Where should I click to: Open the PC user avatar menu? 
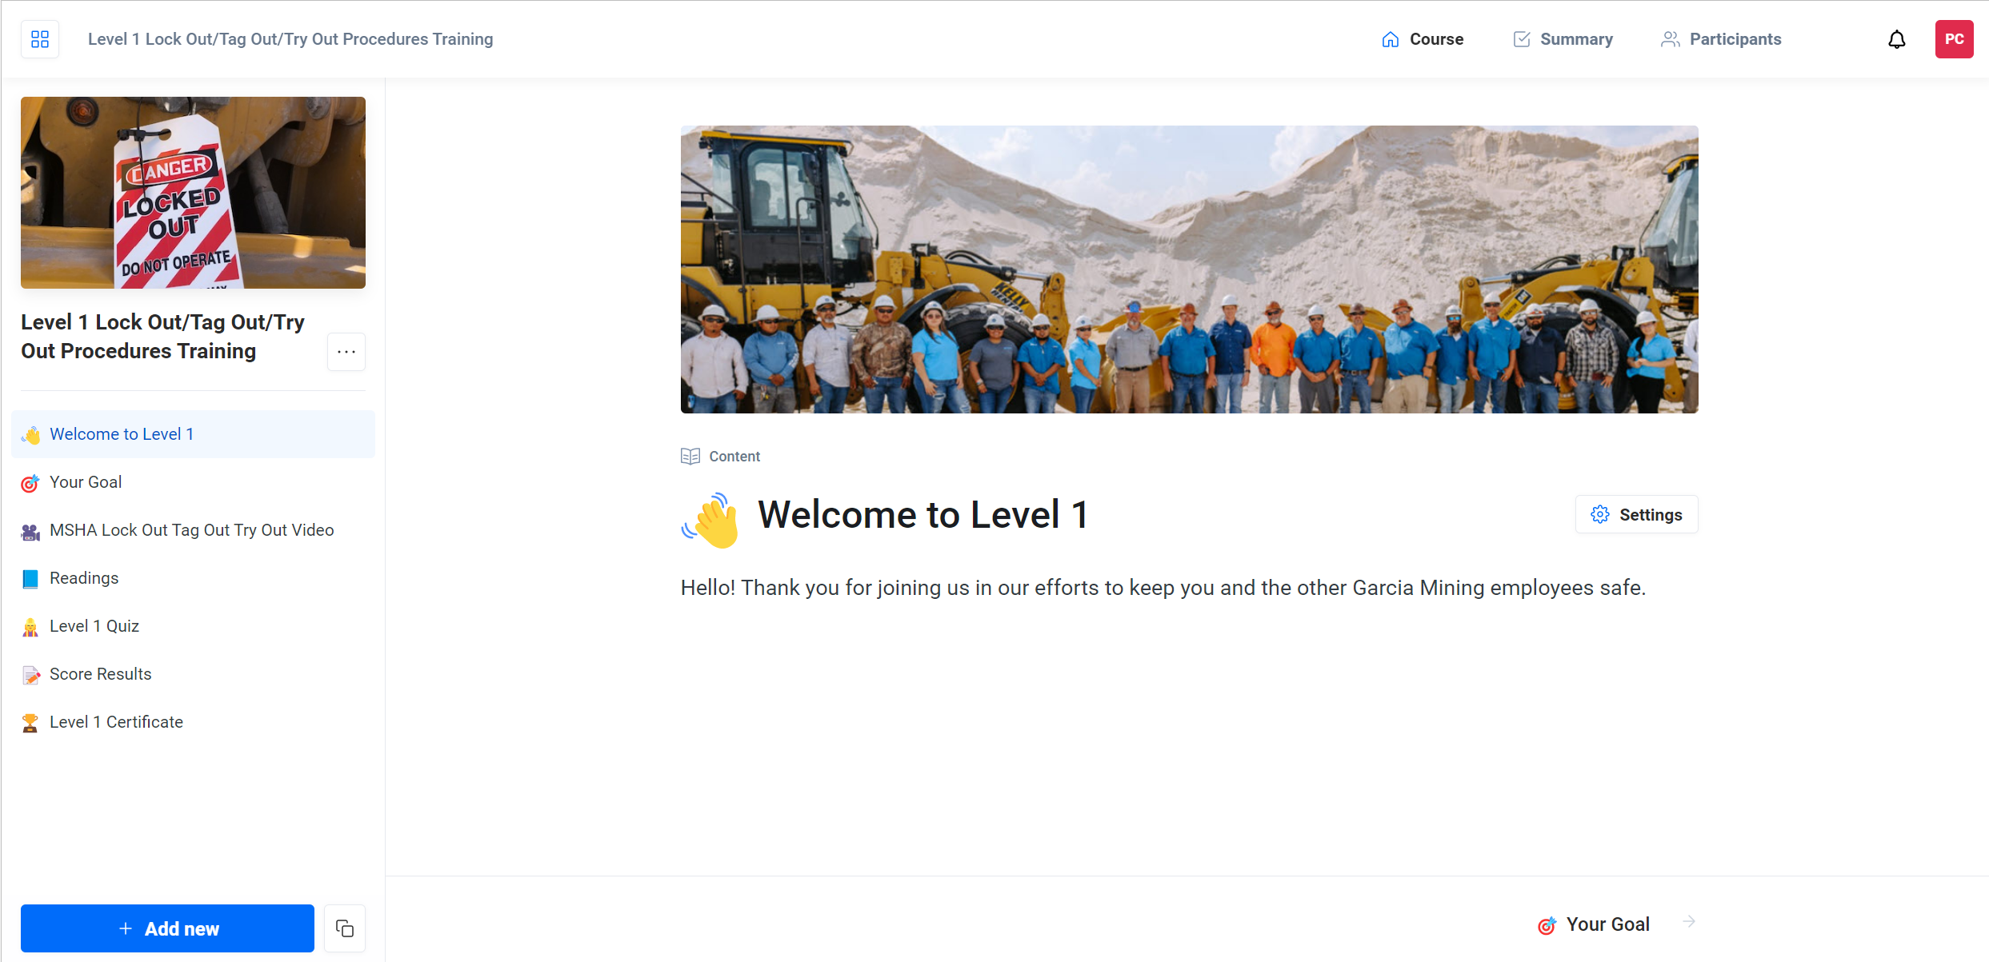click(x=1953, y=39)
